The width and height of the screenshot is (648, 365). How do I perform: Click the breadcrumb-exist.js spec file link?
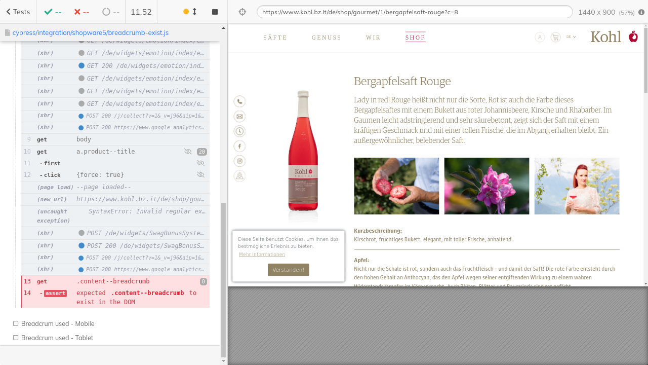click(90, 32)
